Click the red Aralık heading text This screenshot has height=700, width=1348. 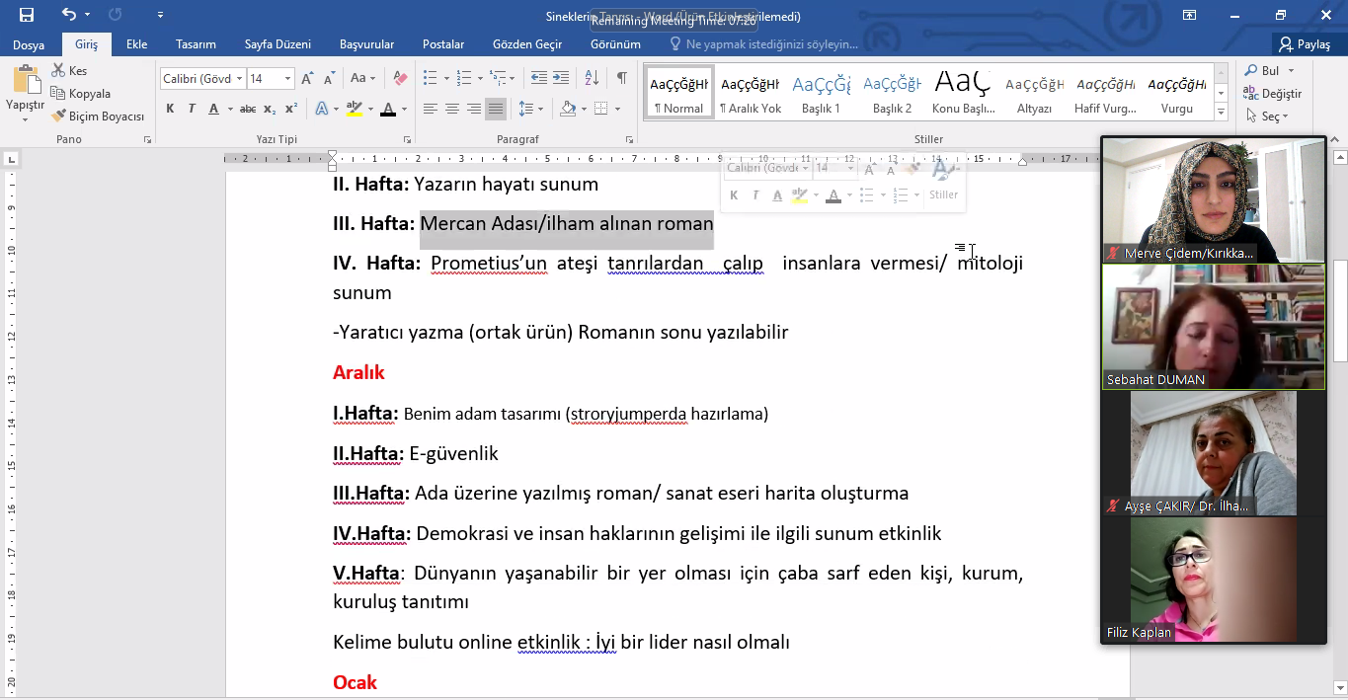coord(358,372)
